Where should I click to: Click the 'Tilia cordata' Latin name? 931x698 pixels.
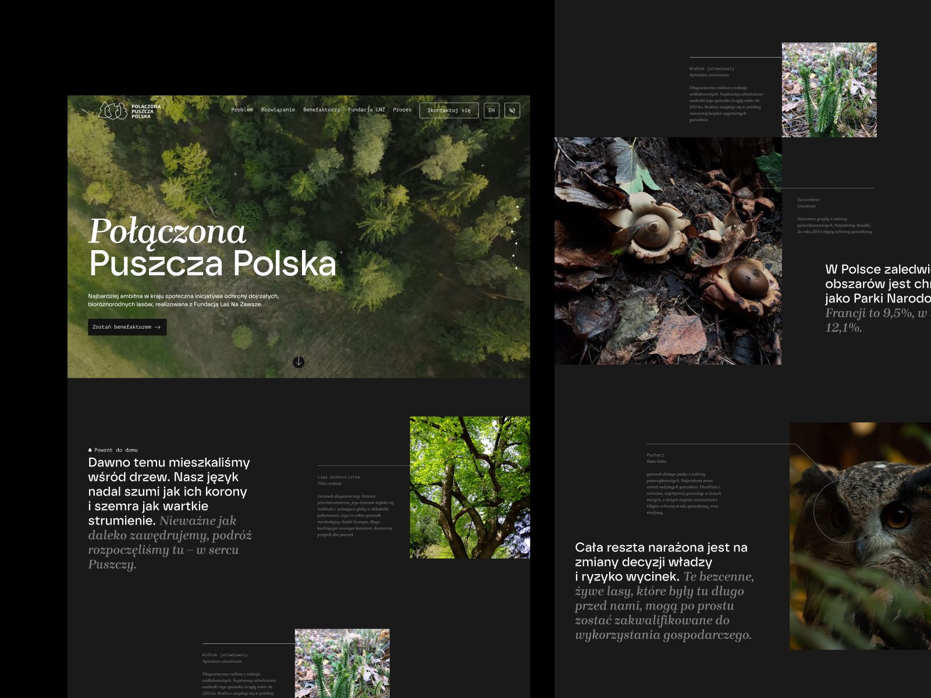tap(329, 483)
